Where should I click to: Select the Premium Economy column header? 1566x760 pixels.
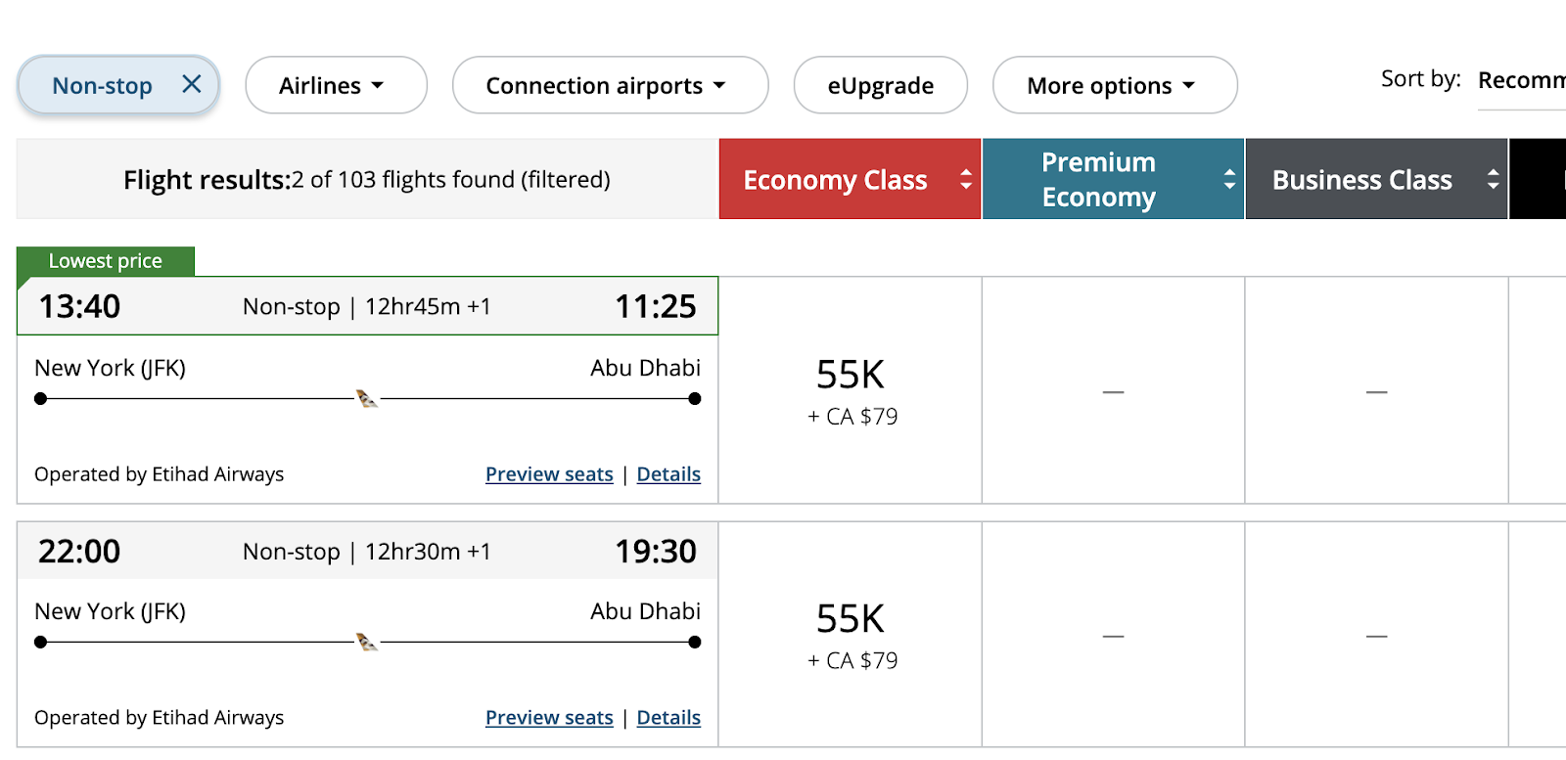1098,180
